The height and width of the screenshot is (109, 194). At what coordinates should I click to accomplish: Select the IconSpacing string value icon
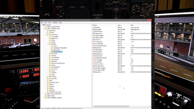coord(94,42)
